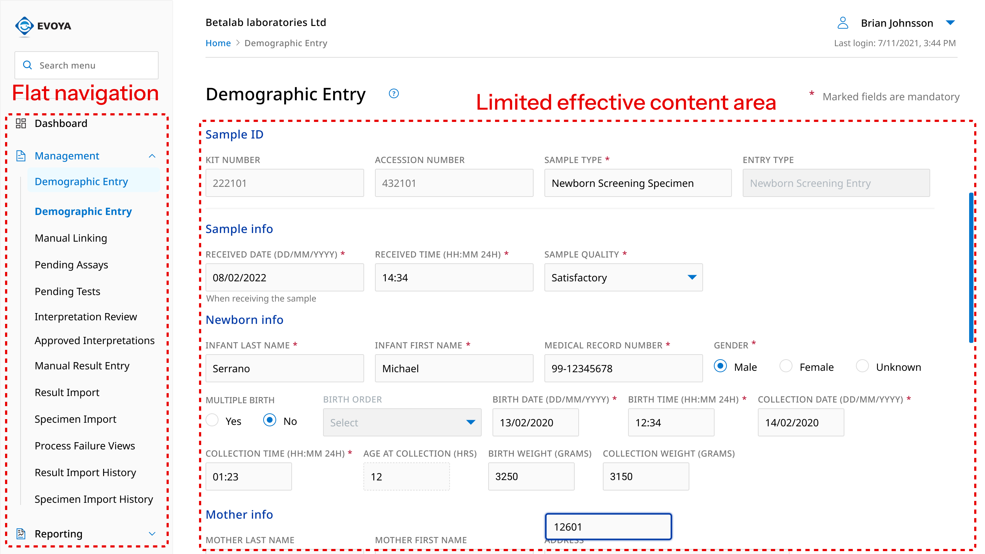Screen dimensions: 985x554
Task: Click the Received Date field
Action: click(x=285, y=277)
